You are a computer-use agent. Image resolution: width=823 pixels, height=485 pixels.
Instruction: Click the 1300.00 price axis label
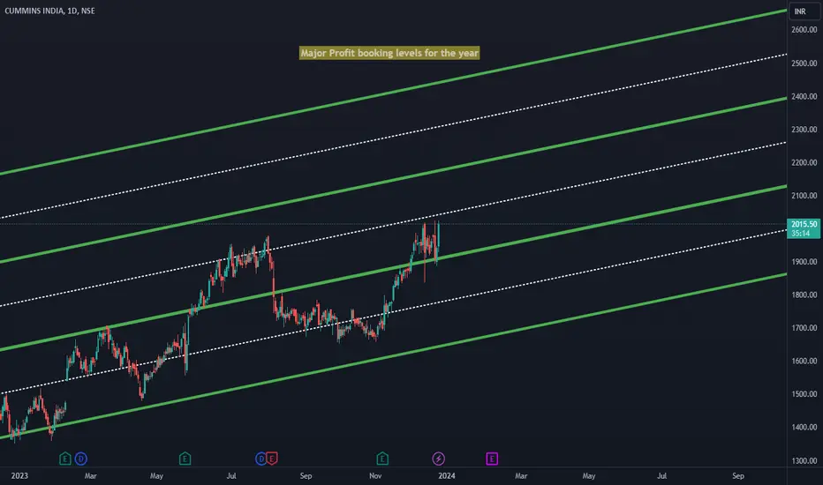tap(804, 461)
